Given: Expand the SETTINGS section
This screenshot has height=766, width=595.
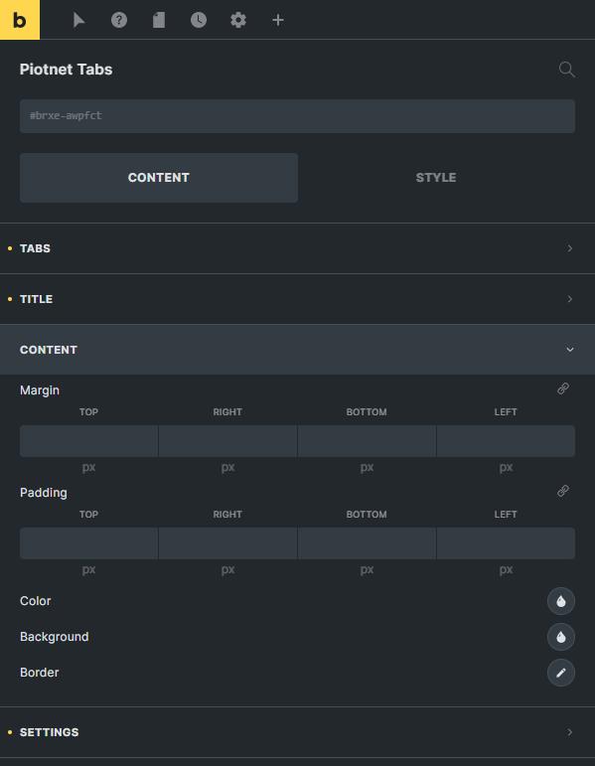Looking at the screenshot, I should click(x=298, y=732).
